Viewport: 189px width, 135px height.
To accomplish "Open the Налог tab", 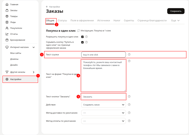I will click(x=117, y=21).
